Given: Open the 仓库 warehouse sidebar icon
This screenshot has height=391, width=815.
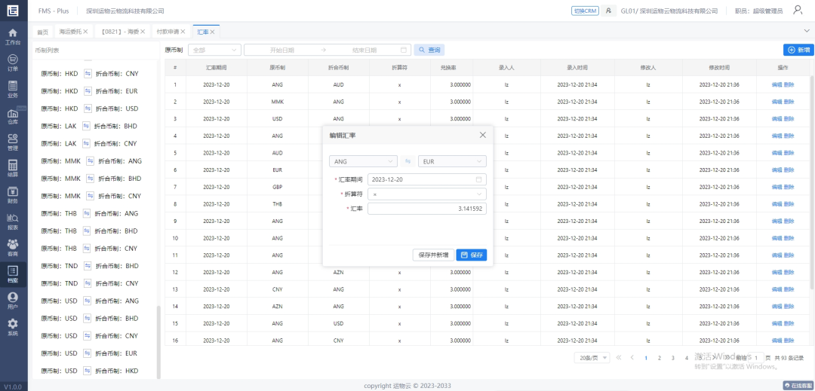Looking at the screenshot, I should tap(13, 115).
